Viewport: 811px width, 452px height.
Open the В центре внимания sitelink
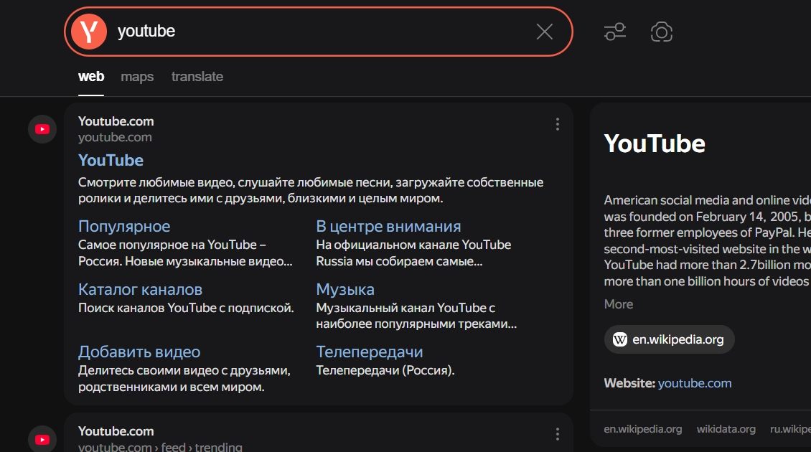coord(388,226)
